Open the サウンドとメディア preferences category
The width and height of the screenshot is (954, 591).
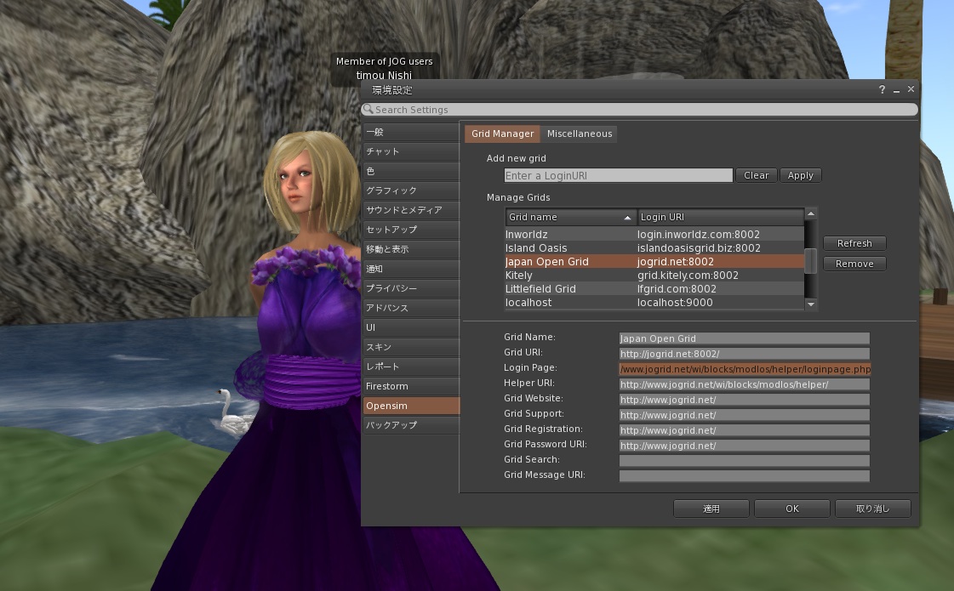411,210
